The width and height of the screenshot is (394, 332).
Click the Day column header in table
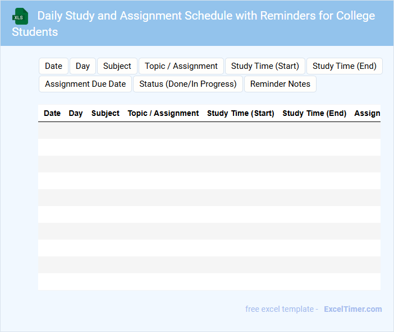[76, 113]
